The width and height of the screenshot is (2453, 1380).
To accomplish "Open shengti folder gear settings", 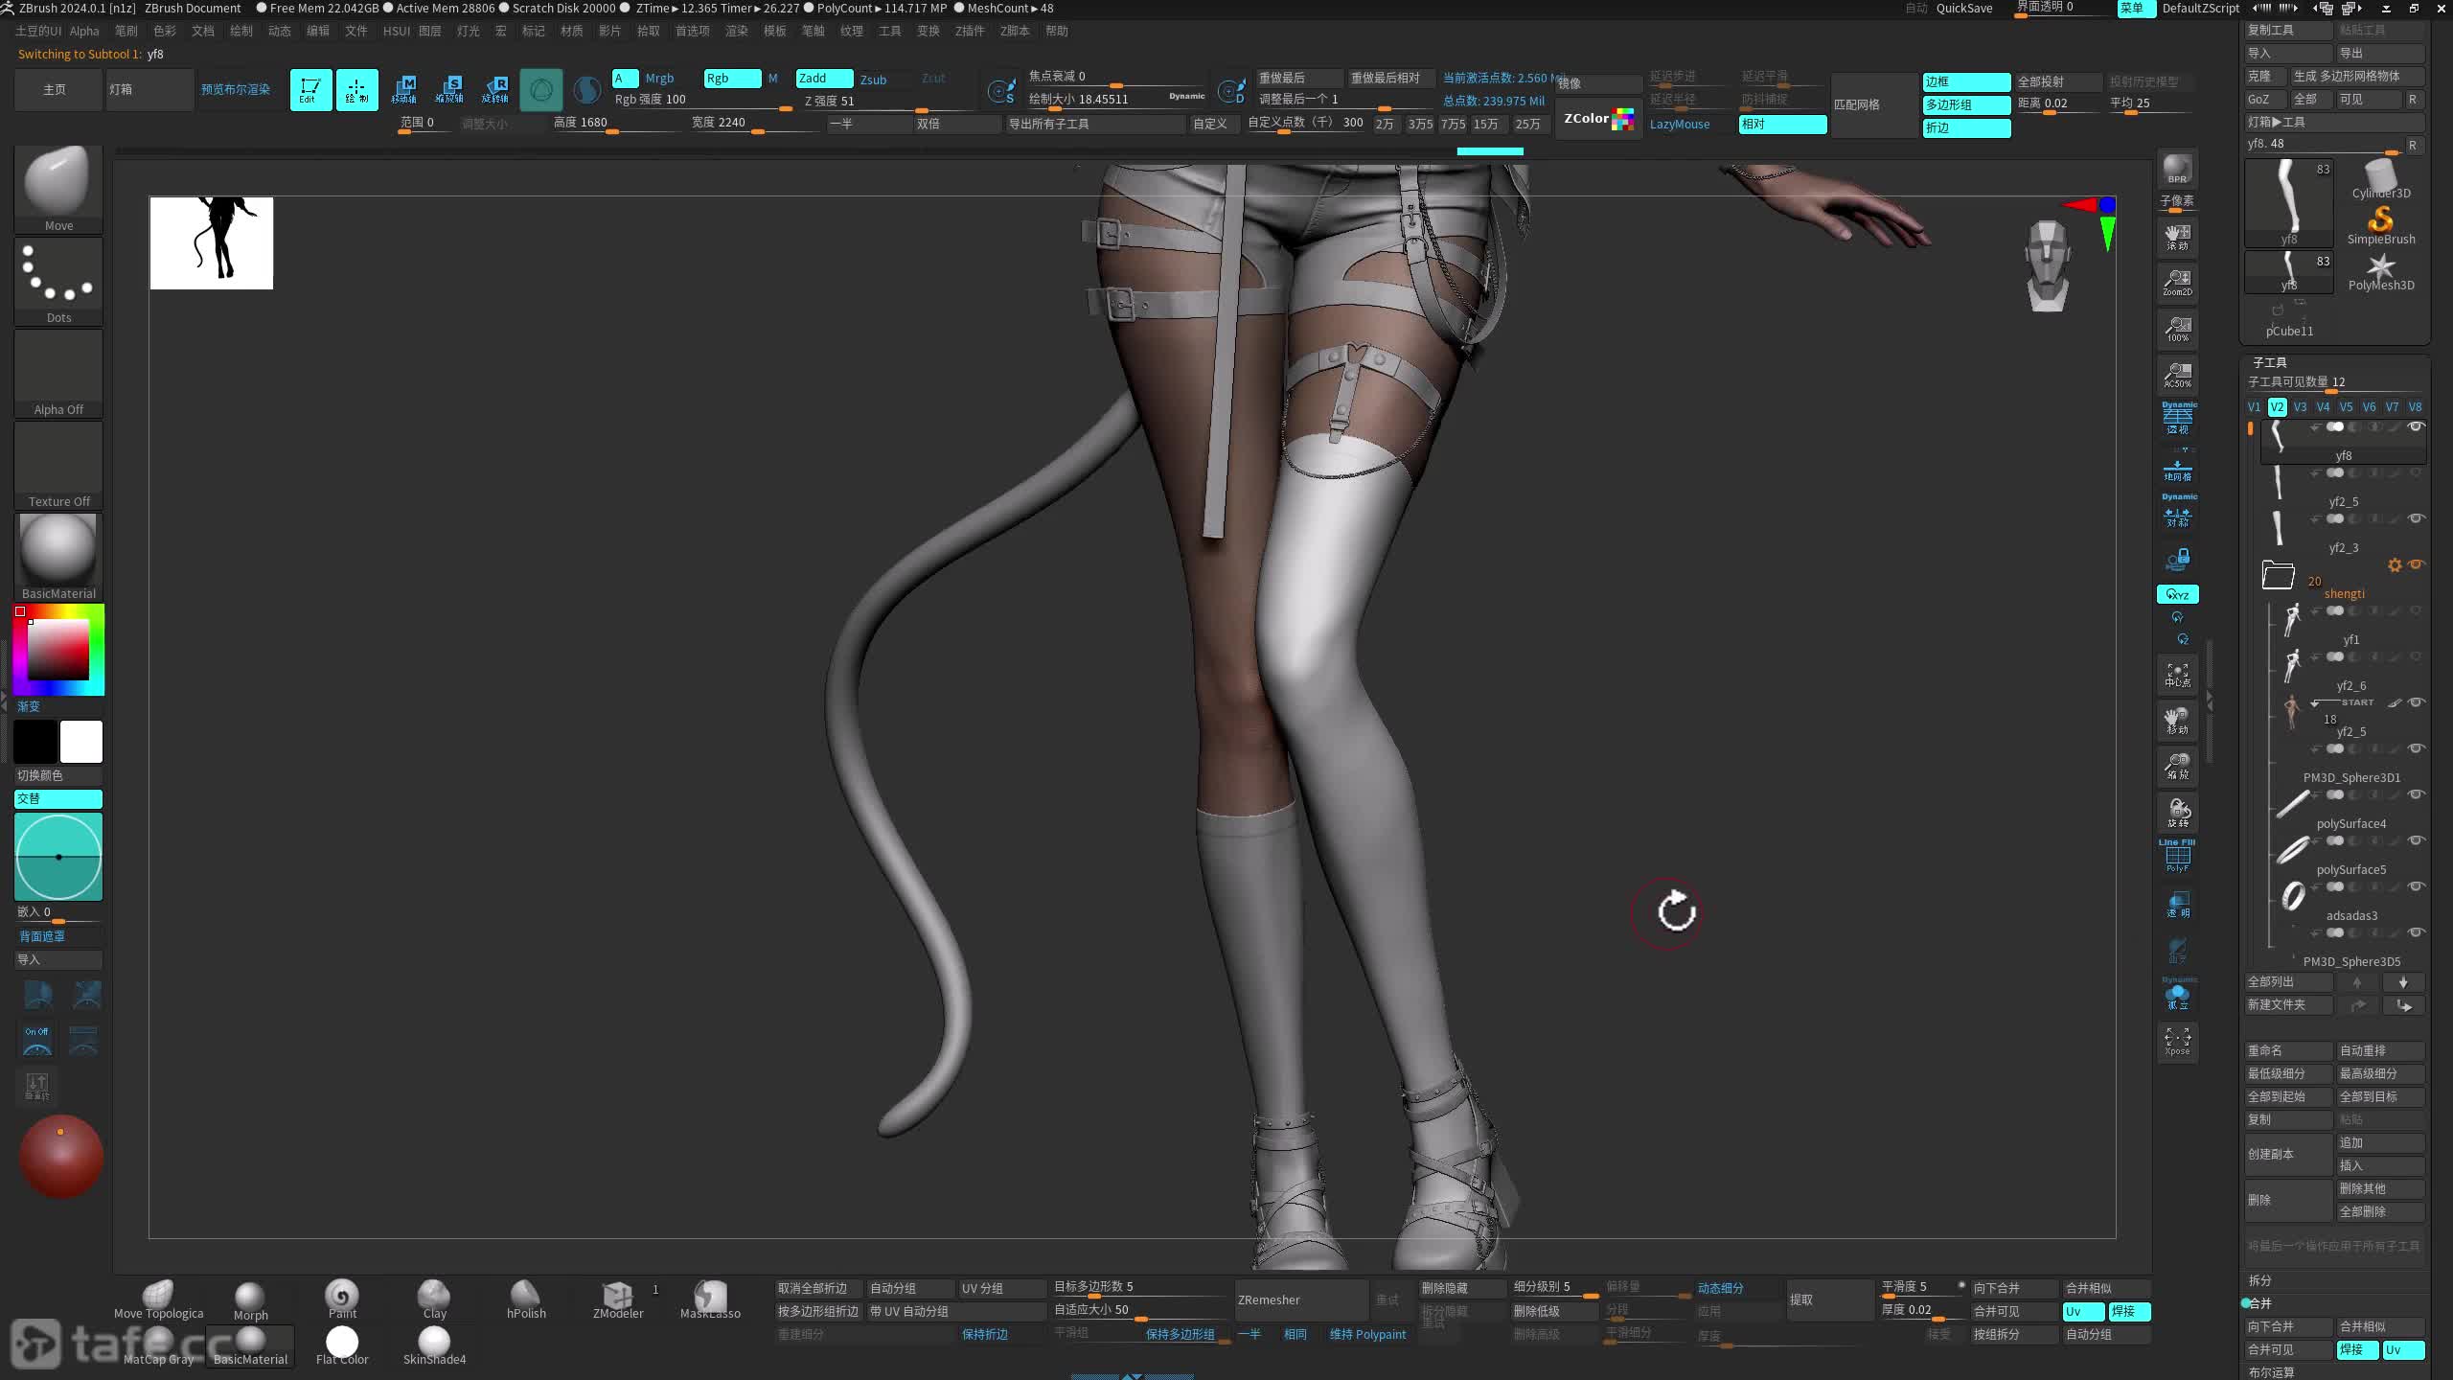I will [2395, 565].
